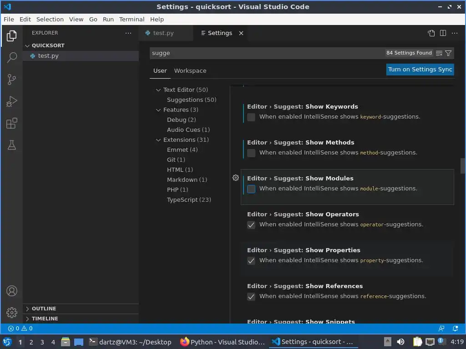Click the show desktop icon in taskbar
The height and width of the screenshot is (349, 466).
[79, 342]
